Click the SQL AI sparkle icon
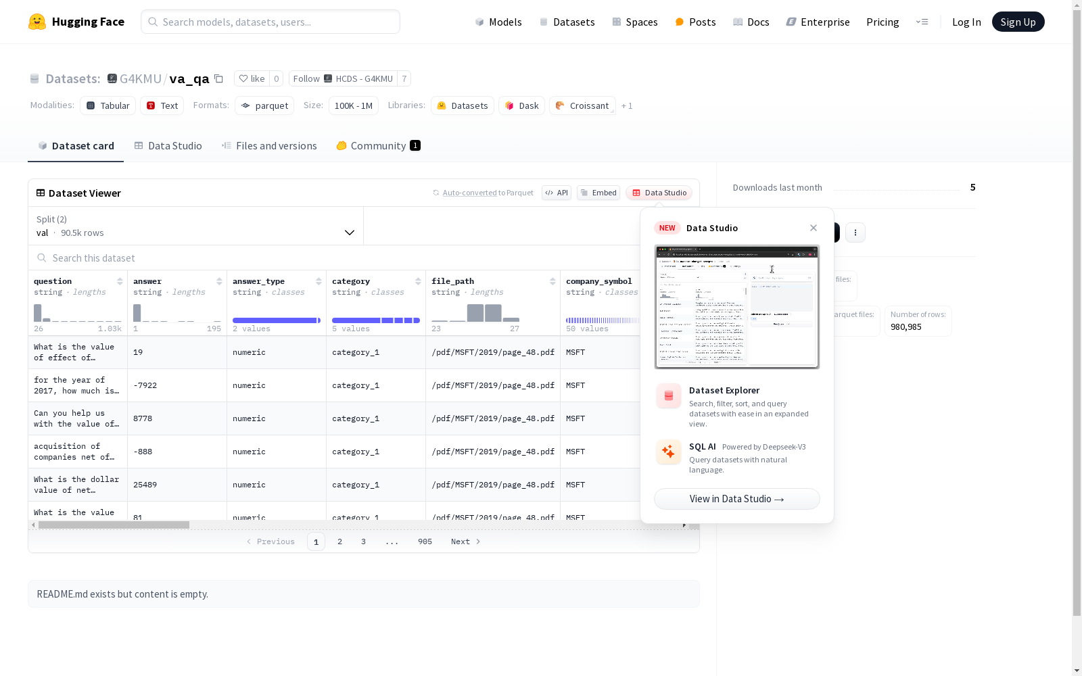Screen dimensions: 1082x676 click(x=669, y=452)
